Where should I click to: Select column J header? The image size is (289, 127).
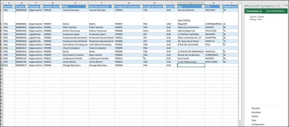tap(191, 3)
